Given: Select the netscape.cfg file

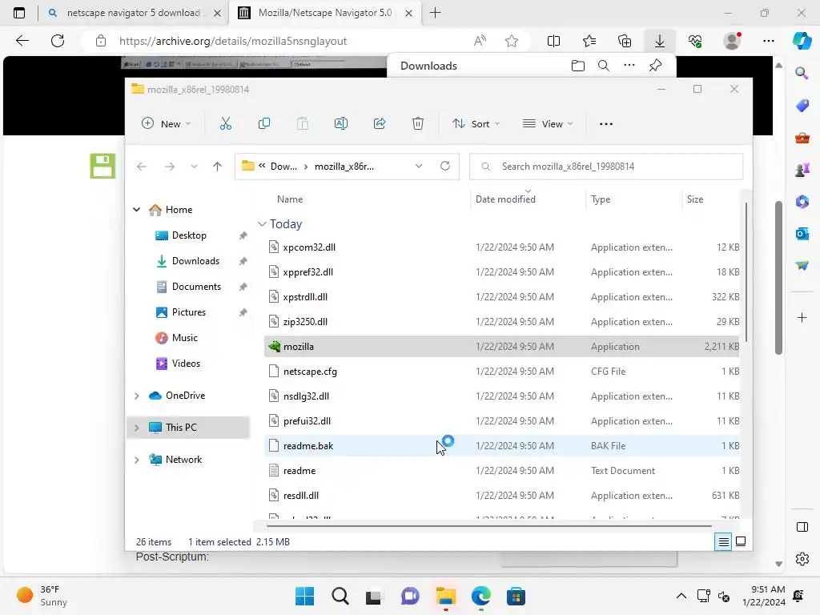Looking at the screenshot, I should (x=501, y=372).
